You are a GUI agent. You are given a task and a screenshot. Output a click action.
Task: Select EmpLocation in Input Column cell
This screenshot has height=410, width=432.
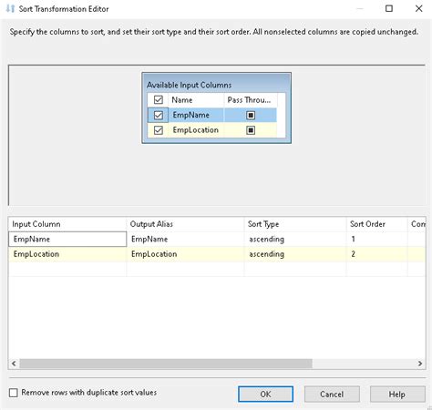(x=67, y=254)
